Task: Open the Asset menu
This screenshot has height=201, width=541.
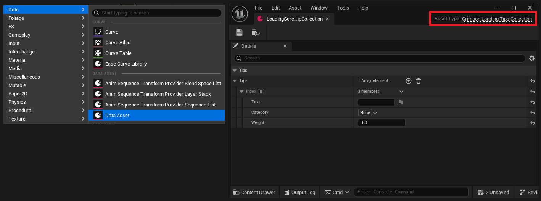Action: 295,8
